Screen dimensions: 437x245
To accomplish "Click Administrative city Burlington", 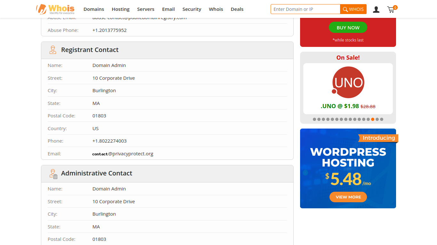I will pyautogui.click(x=104, y=214).
